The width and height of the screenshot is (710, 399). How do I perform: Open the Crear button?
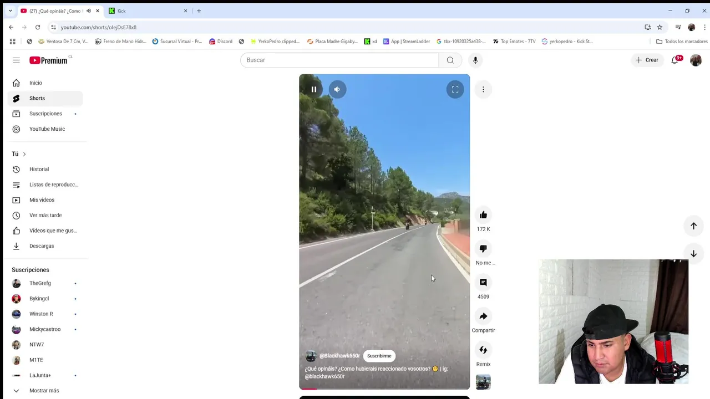(647, 60)
